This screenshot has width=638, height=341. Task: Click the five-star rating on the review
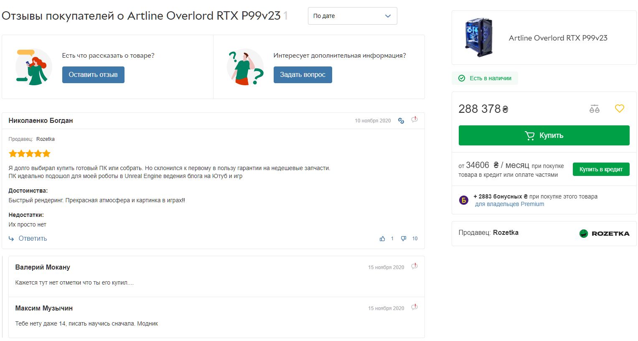[x=30, y=154]
